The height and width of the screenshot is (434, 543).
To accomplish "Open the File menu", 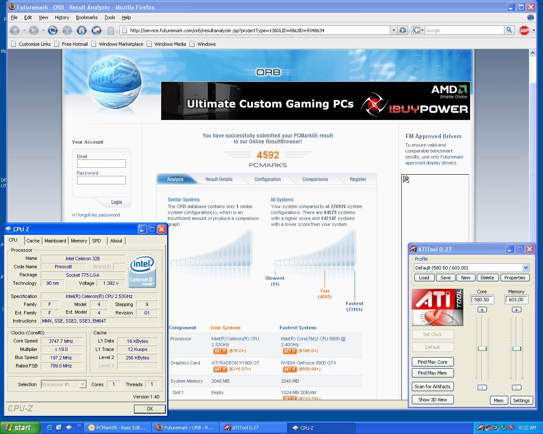I will [14, 17].
